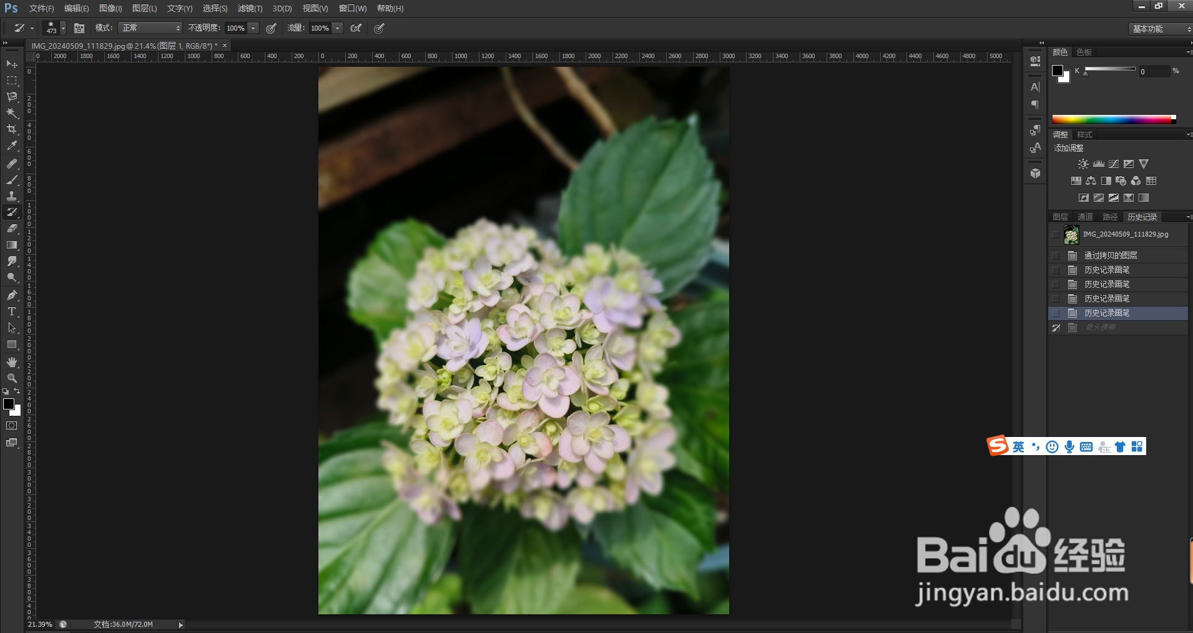
Task: Select the Clone Stamp tool
Action: coord(12,196)
